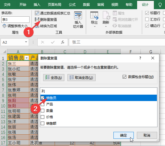Switch to the 公式 ribbon tab
165x146 pixels.
(x=72, y=5)
